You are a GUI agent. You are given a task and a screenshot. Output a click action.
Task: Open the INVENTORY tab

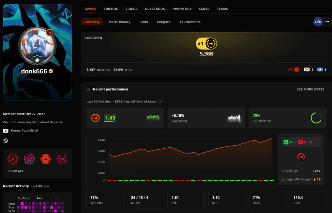pos(182,9)
